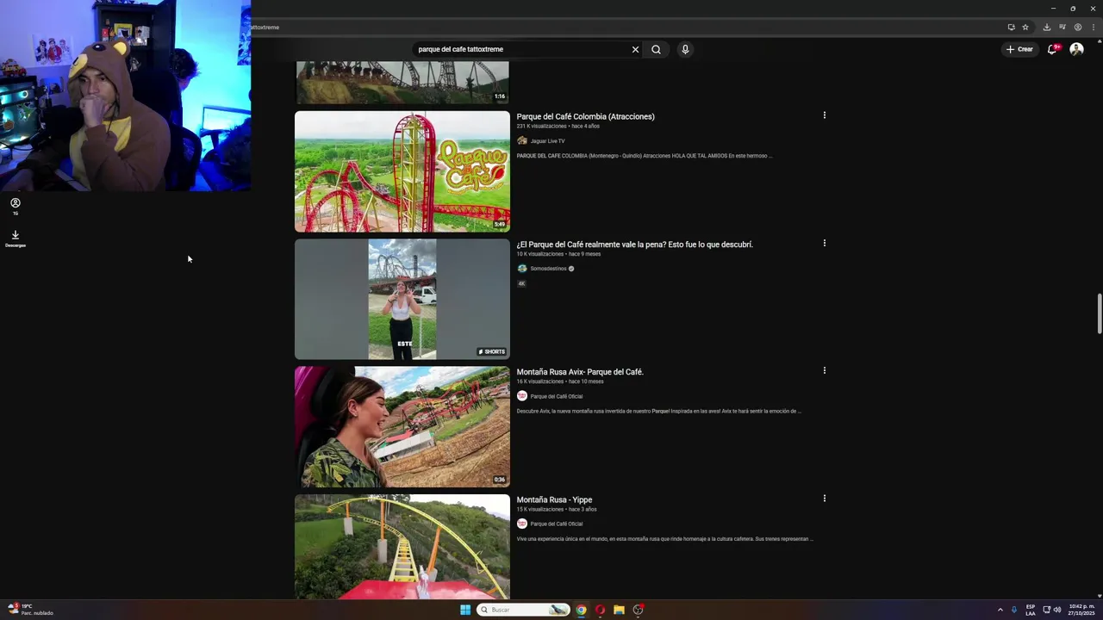Viewport: 1103px width, 620px height.
Task: Open Chrome media controls icon
Action: click(x=1062, y=27)
